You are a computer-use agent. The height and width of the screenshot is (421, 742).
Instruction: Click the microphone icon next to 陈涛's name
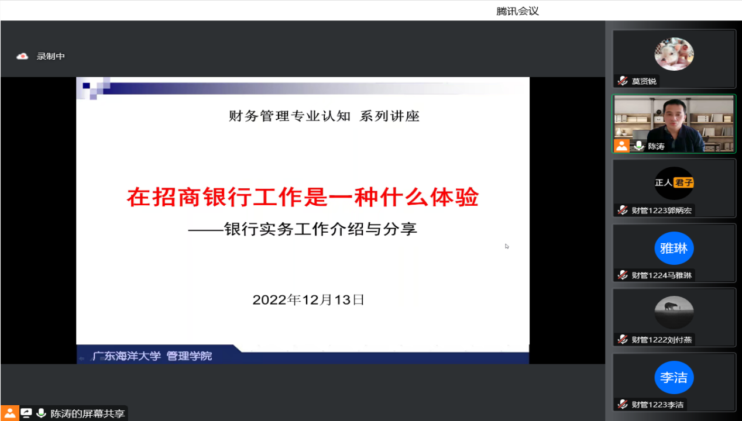click(x=639, y=146)
